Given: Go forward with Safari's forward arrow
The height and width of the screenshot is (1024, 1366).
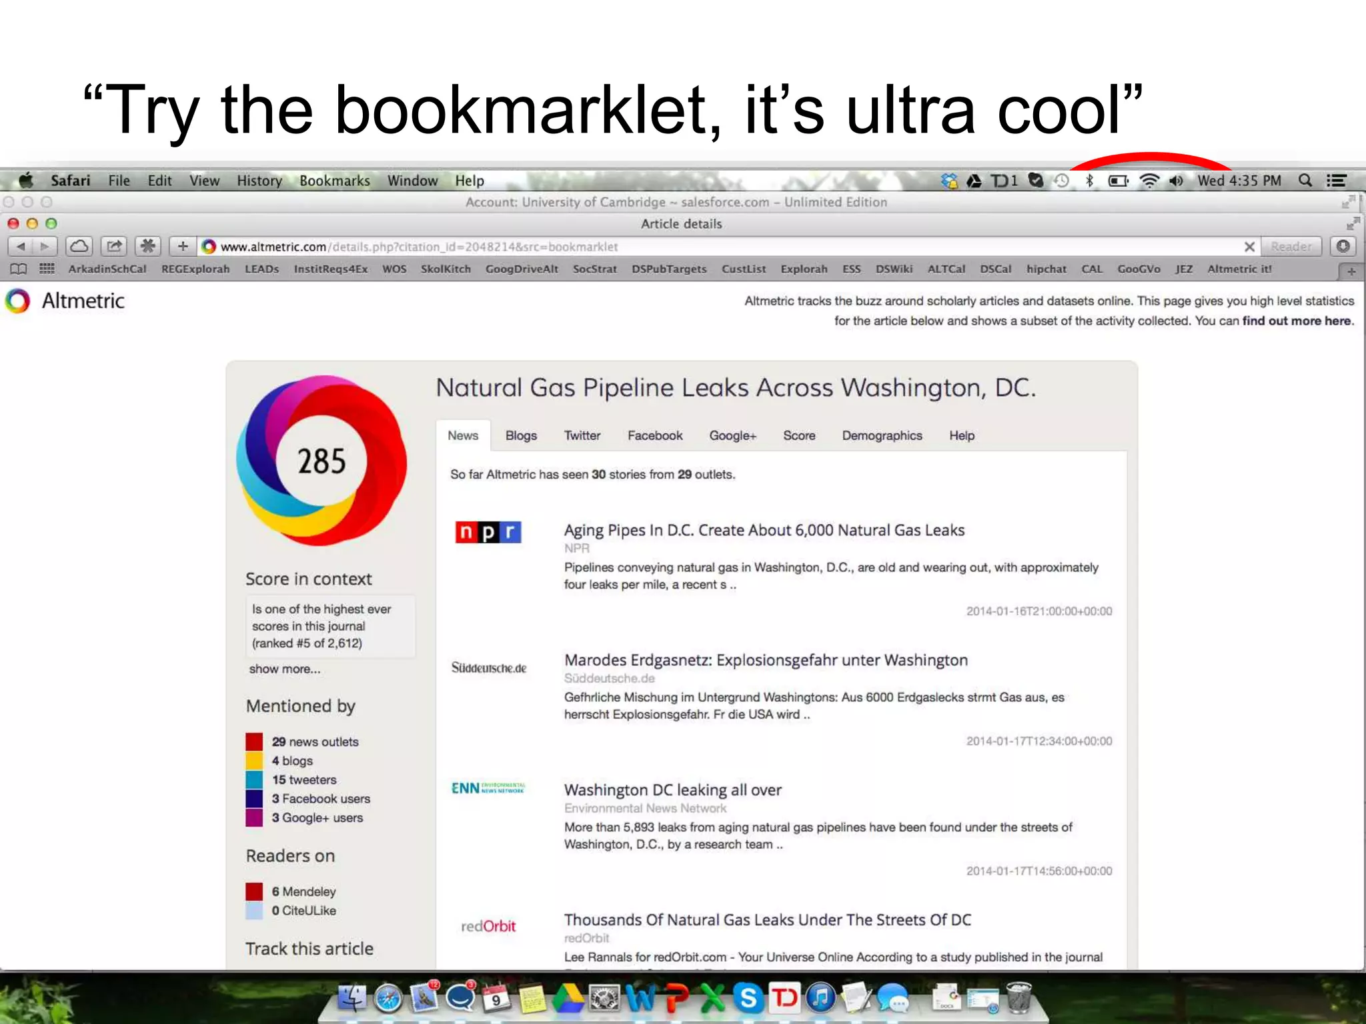Looking at the screenshot, I should (45, 247).
